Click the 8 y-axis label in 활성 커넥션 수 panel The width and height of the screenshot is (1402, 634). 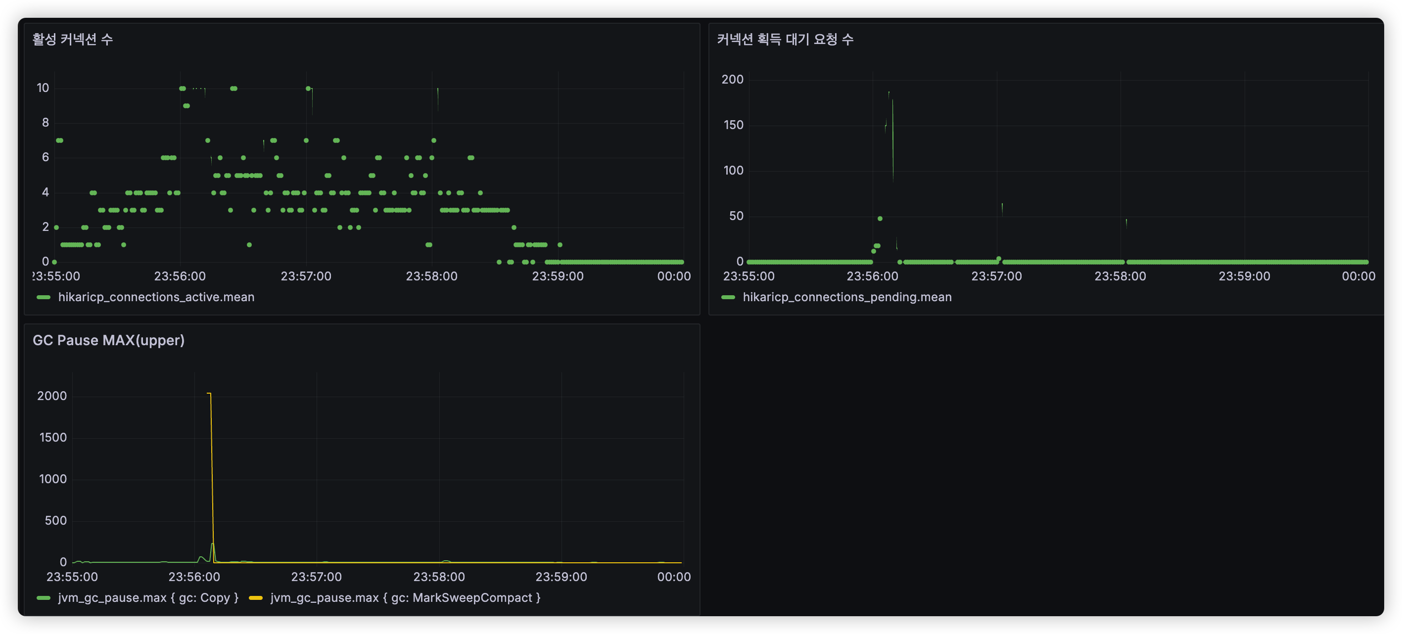[x=46, y=123]
